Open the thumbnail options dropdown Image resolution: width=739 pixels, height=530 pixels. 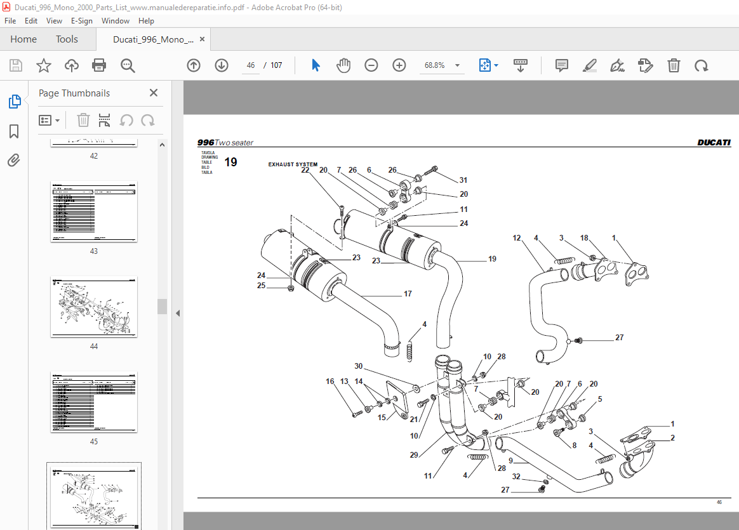pyautogui.click(x=49, y=121)
